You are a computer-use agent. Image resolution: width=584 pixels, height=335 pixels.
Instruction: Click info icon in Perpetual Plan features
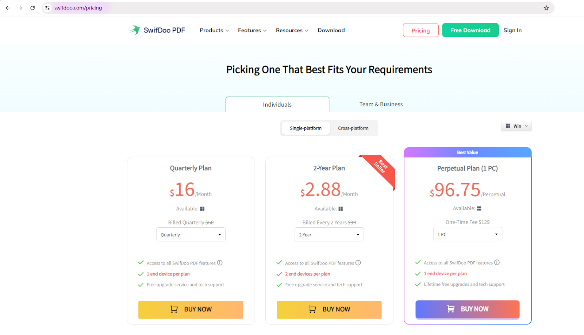point(497,262)
